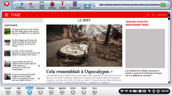Zoom in with the plus tray icon
The height and width of the screenshot is (96, 172).
pos(144,91)
